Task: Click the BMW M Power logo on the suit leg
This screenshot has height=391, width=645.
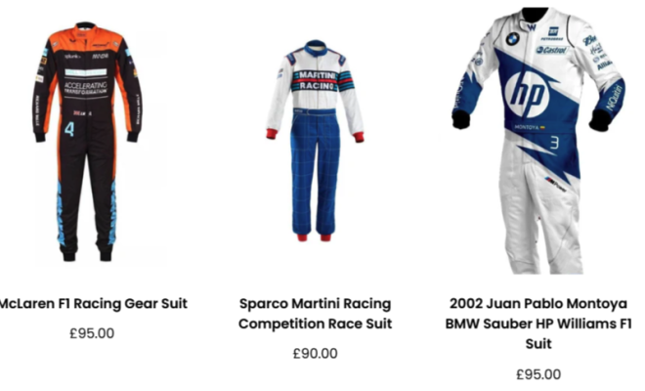Action: pyautogui.click(x=556, y=184)
